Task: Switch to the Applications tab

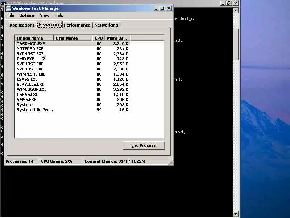Action: click(22, 25)
